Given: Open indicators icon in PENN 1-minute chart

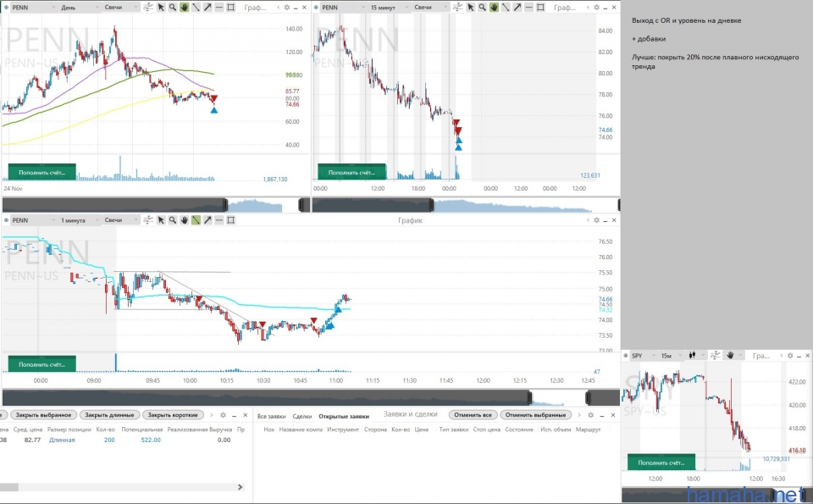Looking at the screenshot, I should coord(148,220).
